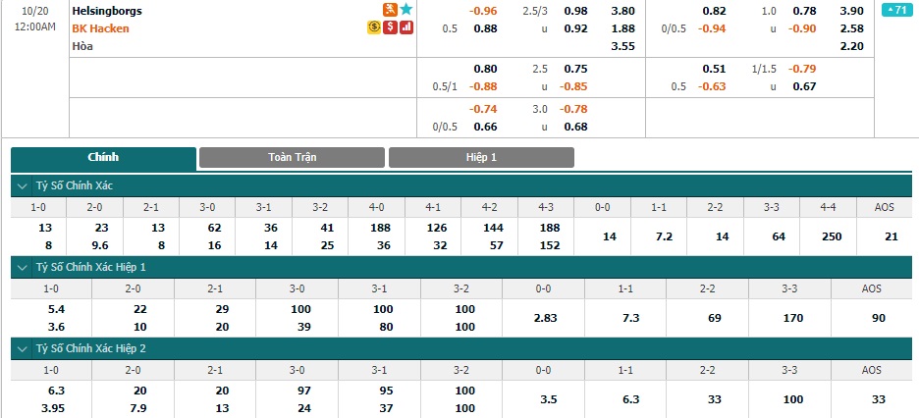This screenshot has width=919, height=418.
Task: Pick 2.83 odds for first half 0-0
Action: [x=543, y=318]
